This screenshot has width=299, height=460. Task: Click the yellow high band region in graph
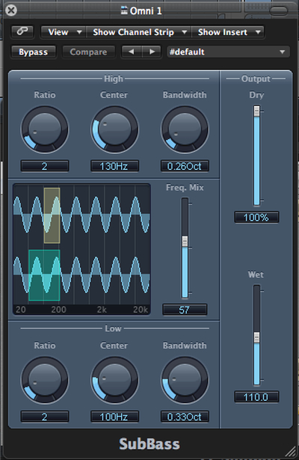[52, 215]
